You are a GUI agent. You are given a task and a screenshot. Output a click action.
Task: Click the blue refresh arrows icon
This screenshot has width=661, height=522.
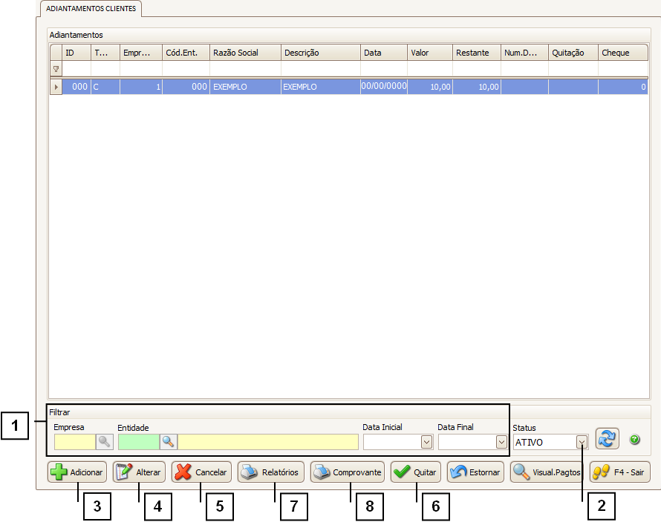coord(607,439)
